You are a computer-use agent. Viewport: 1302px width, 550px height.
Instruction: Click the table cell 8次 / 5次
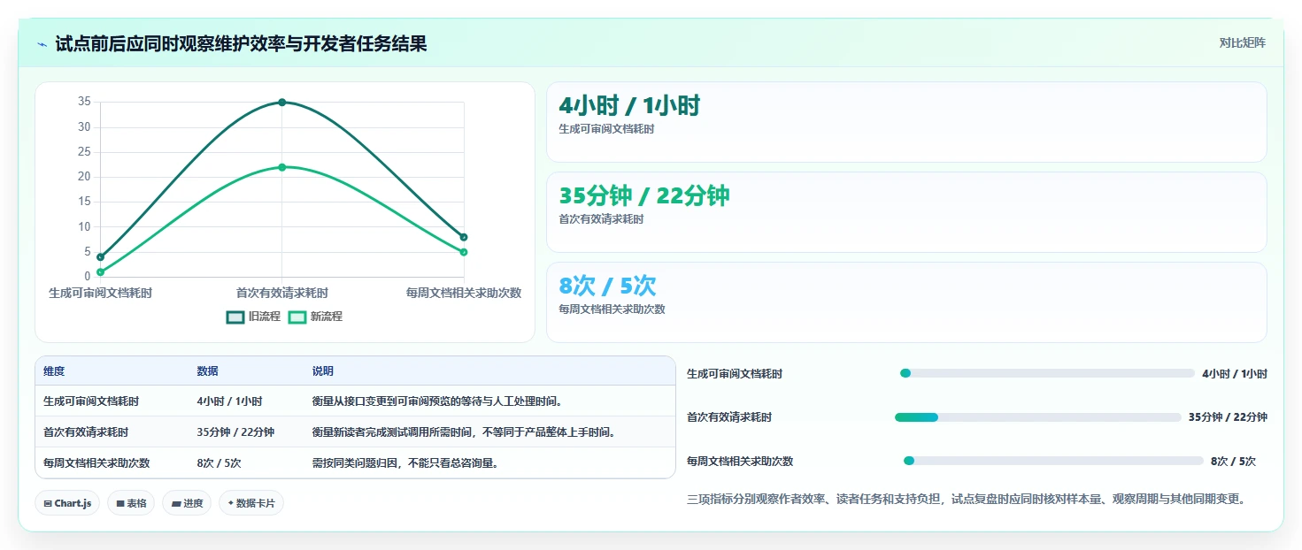(x=219, y=462)
